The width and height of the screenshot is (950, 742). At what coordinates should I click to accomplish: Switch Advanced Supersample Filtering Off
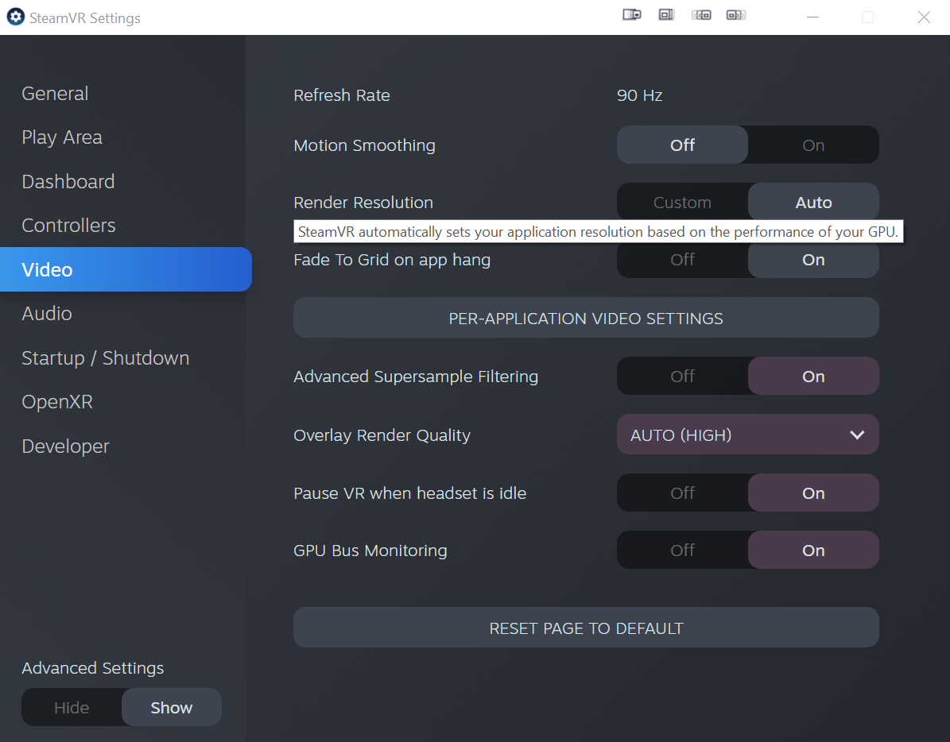tap(682, 377)
